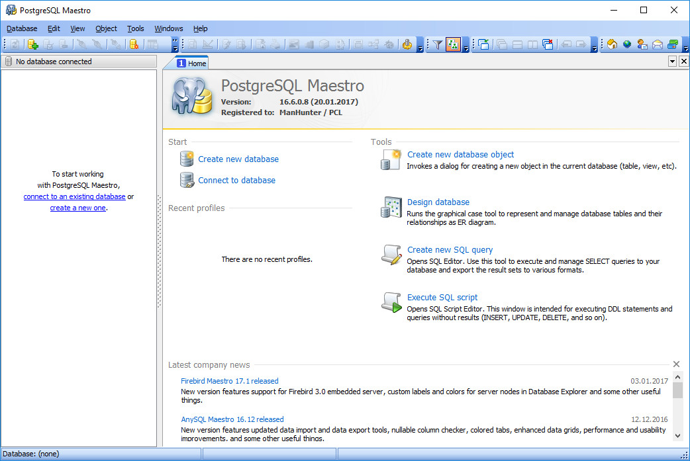Follow the create a new one link
The width and height of the screenshot is (690, 461).
tap(78, 208)
